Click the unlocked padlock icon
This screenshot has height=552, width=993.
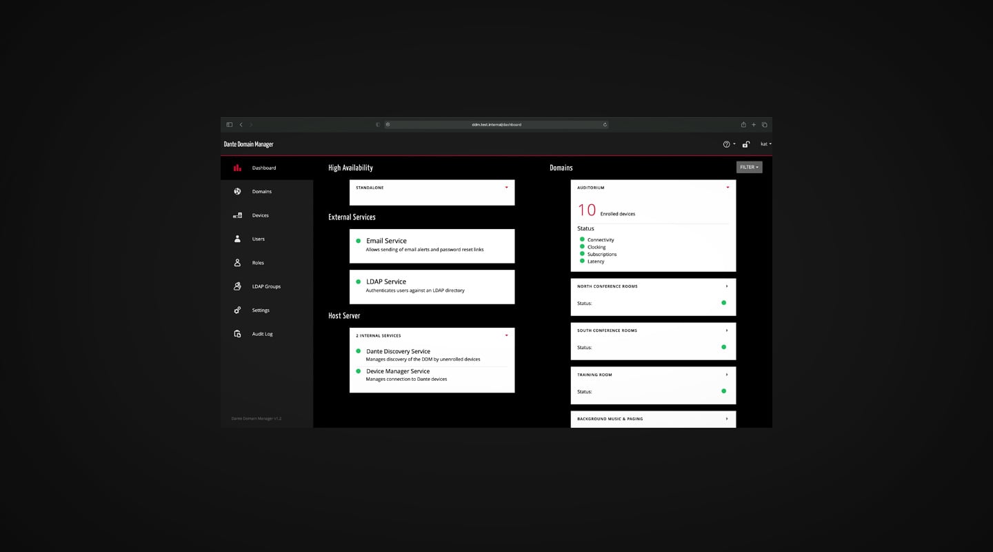coord(746,144)
